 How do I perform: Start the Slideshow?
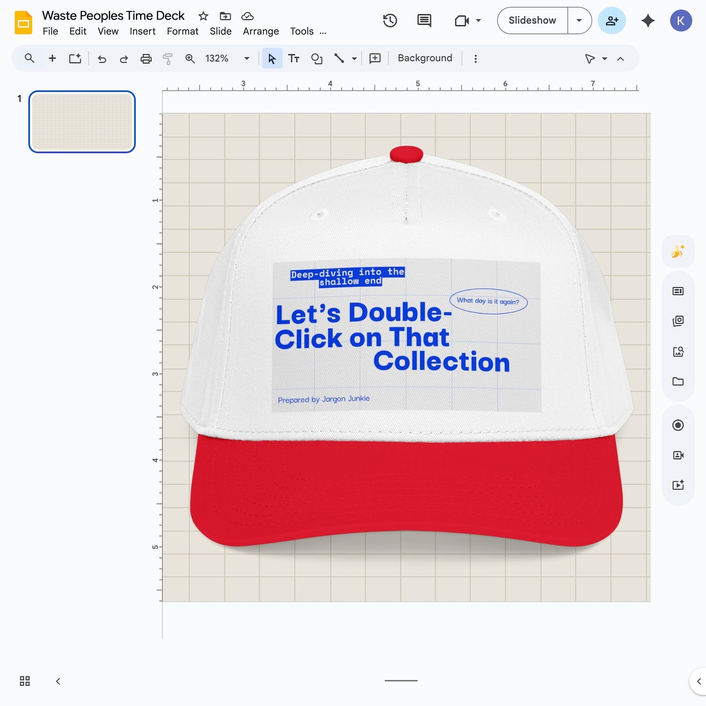532,21
